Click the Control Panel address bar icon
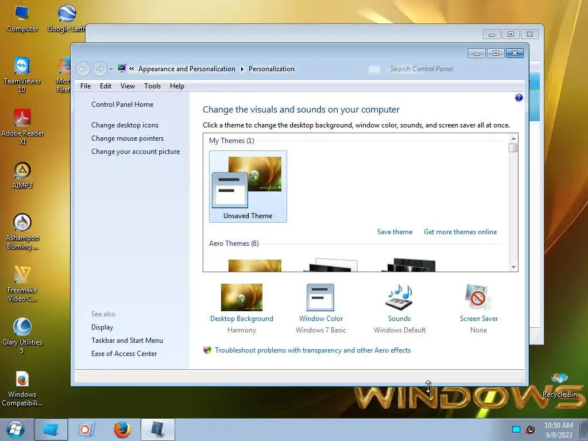 122,68
